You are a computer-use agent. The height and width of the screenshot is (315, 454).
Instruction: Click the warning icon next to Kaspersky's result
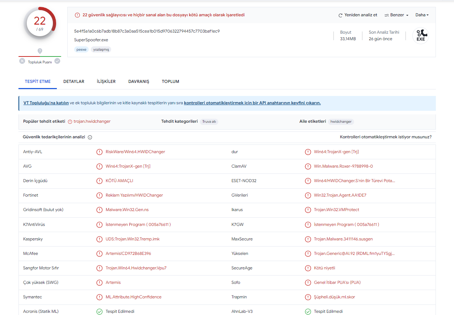[x=99, y=239]
